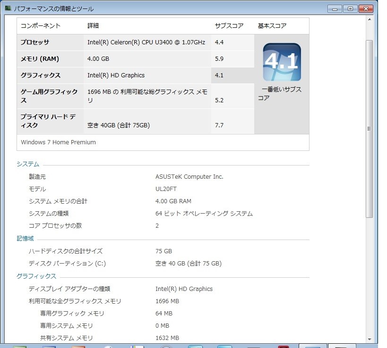Click the 記憶域 section heading
Viewport: 387px width, 348px height.
(25, 239)
